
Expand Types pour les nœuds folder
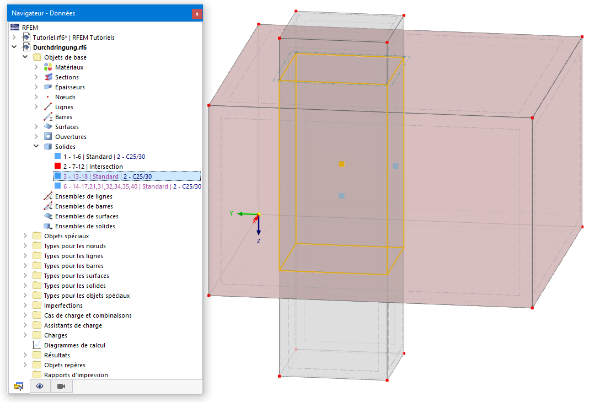coord(25,246)
